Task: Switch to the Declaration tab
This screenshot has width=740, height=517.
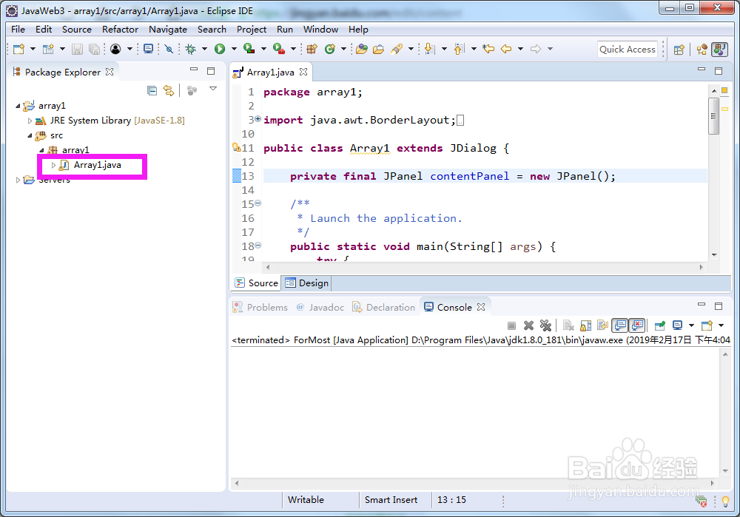Action: (x=384, y=308)
